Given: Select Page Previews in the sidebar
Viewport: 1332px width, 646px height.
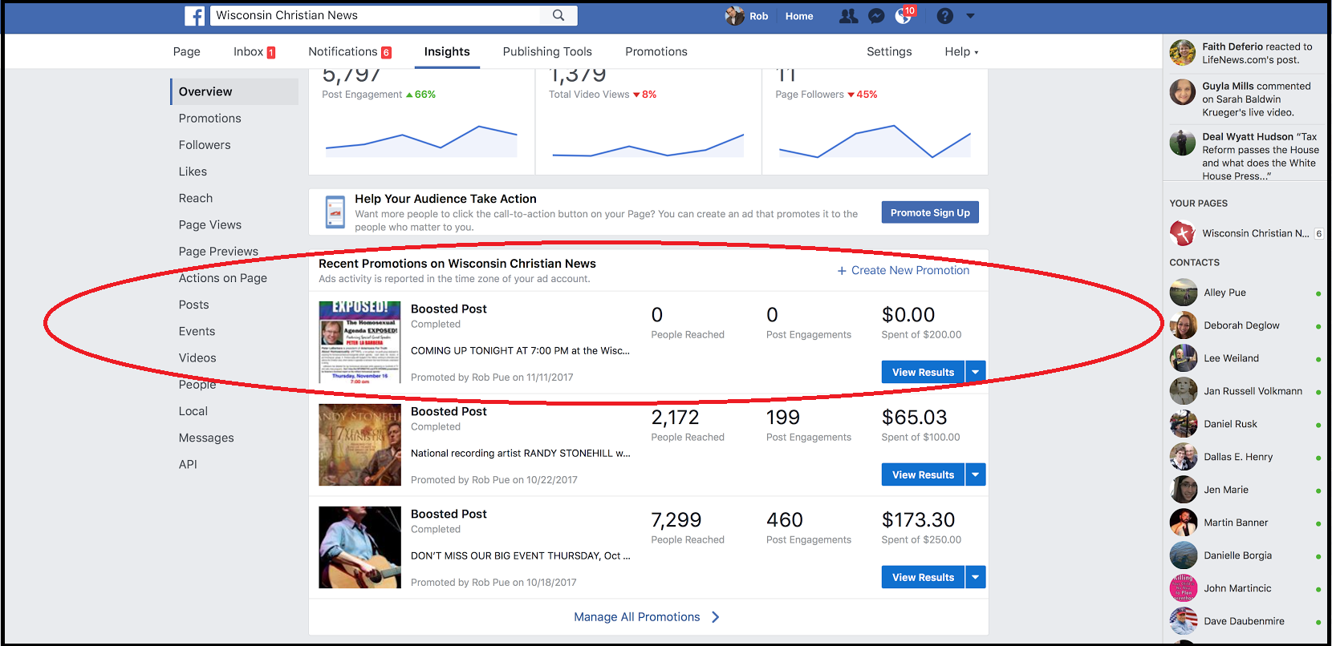Looking at the screenshot, I should pos(218,251).
